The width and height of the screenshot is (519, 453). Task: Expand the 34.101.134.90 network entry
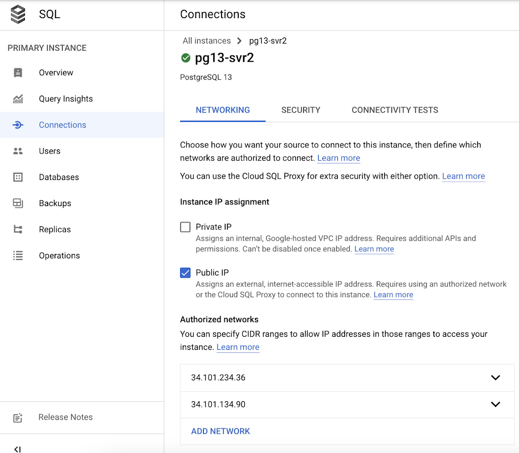[x=495, y=404]
